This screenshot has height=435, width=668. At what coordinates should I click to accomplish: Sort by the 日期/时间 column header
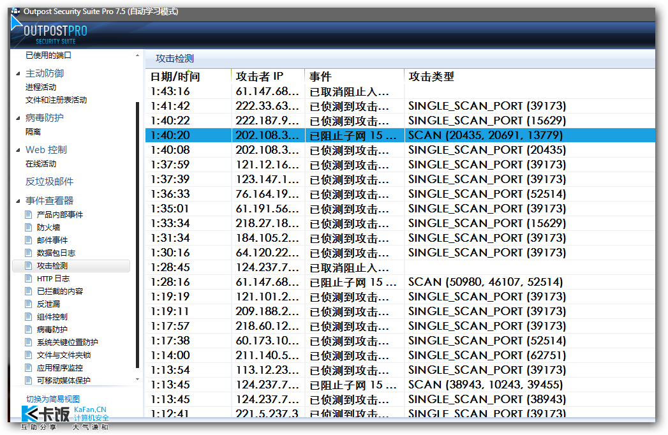click(188, 77)
